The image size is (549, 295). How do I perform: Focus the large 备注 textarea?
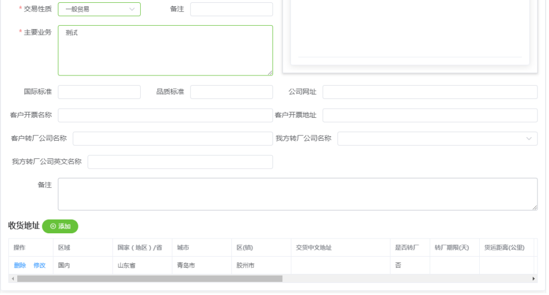tap(298, 194)
